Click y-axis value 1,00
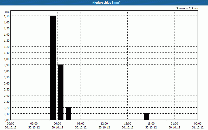 [7, 59]
